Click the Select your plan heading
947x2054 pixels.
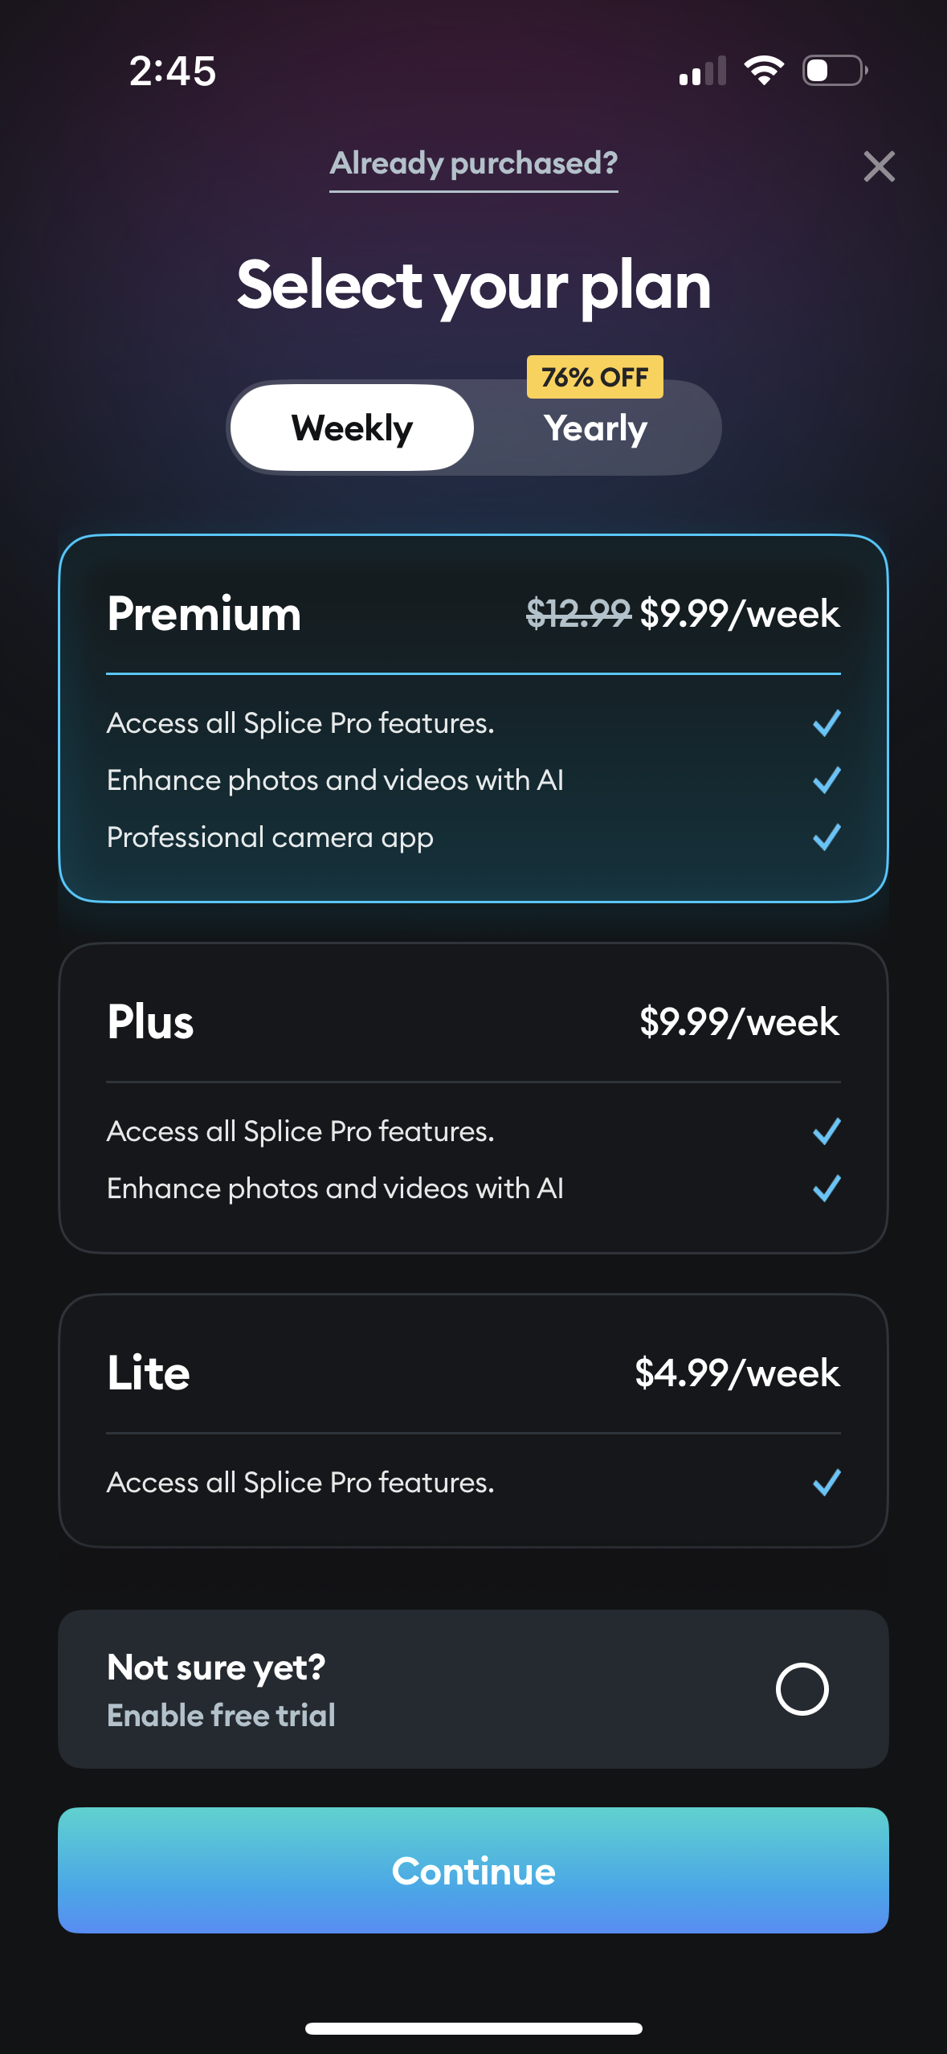coord(474,287)
